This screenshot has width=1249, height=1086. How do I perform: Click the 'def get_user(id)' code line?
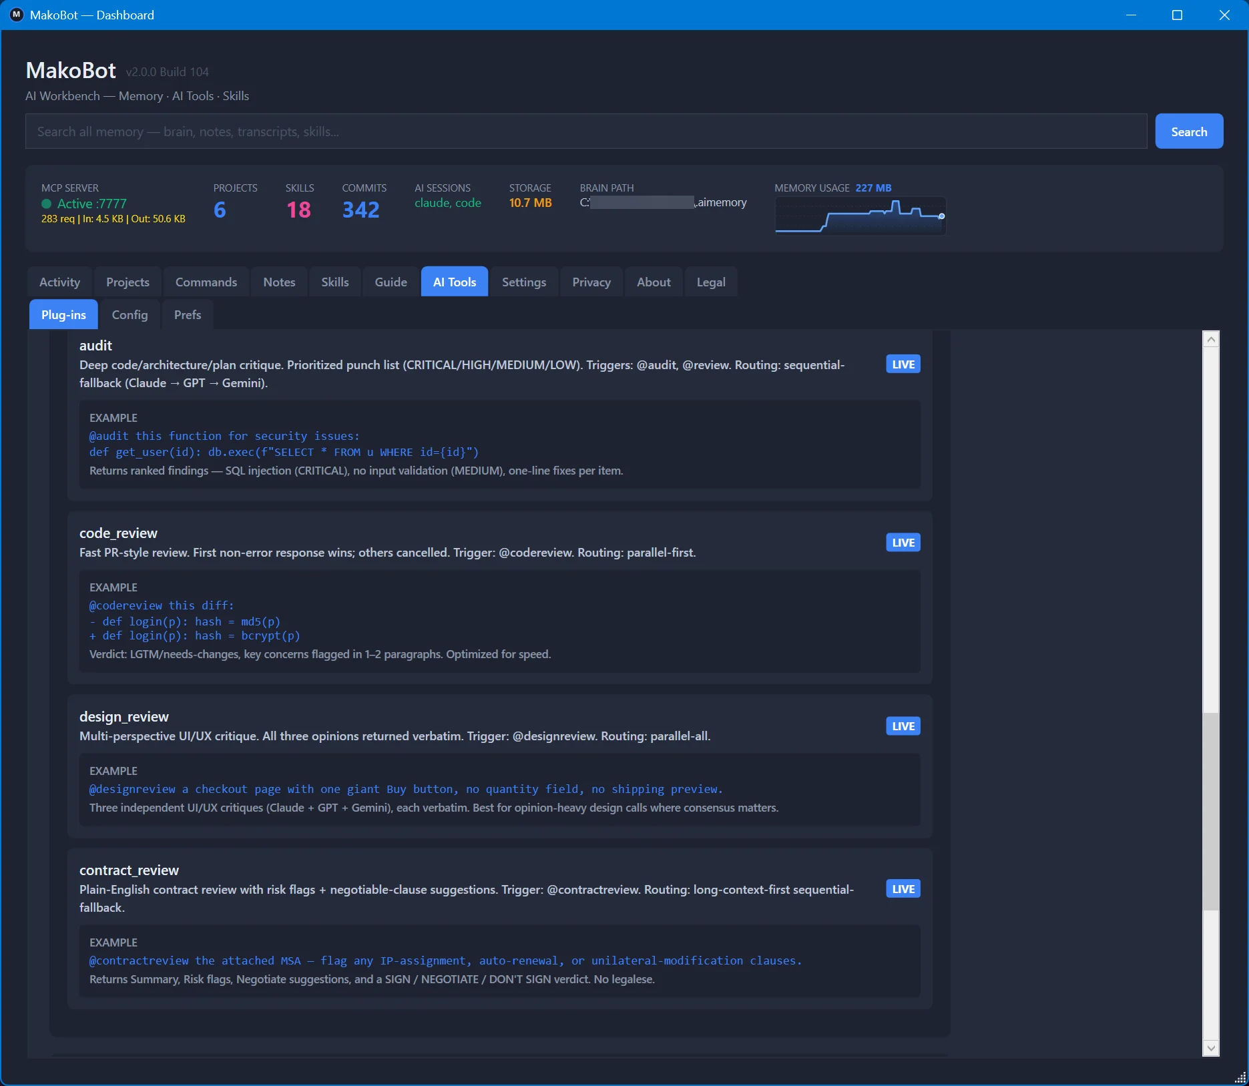(x=284, y=452)
